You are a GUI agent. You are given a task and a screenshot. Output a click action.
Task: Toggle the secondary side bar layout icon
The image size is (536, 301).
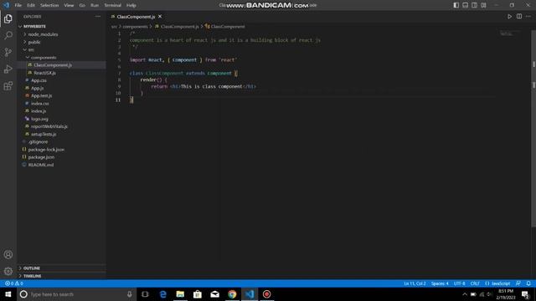click(x=475, y=5)
